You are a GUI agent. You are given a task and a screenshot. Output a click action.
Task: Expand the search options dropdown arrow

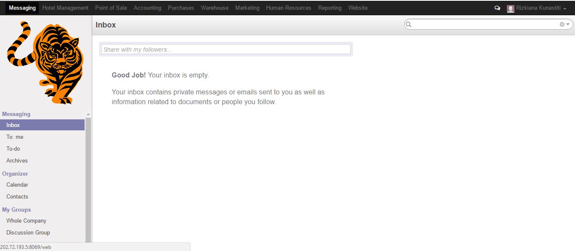pos(568,25)
